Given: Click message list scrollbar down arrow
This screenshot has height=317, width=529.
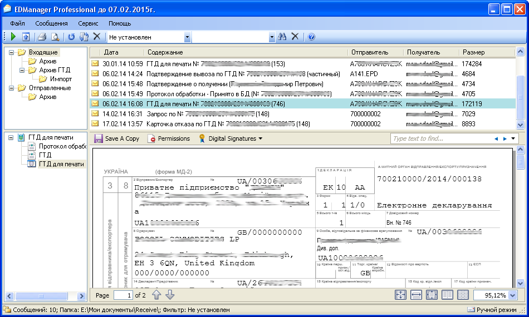Looking at the screenshot, I should (x=520, y=125).
